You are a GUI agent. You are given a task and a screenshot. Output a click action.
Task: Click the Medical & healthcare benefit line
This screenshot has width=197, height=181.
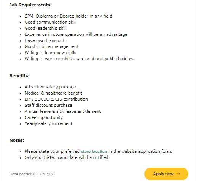[x=53, y=93]
